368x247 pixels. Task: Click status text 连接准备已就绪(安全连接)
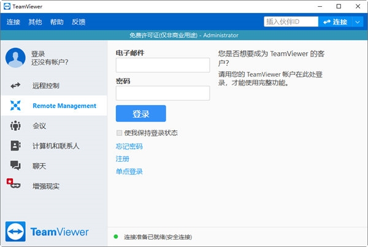[158, 237]
